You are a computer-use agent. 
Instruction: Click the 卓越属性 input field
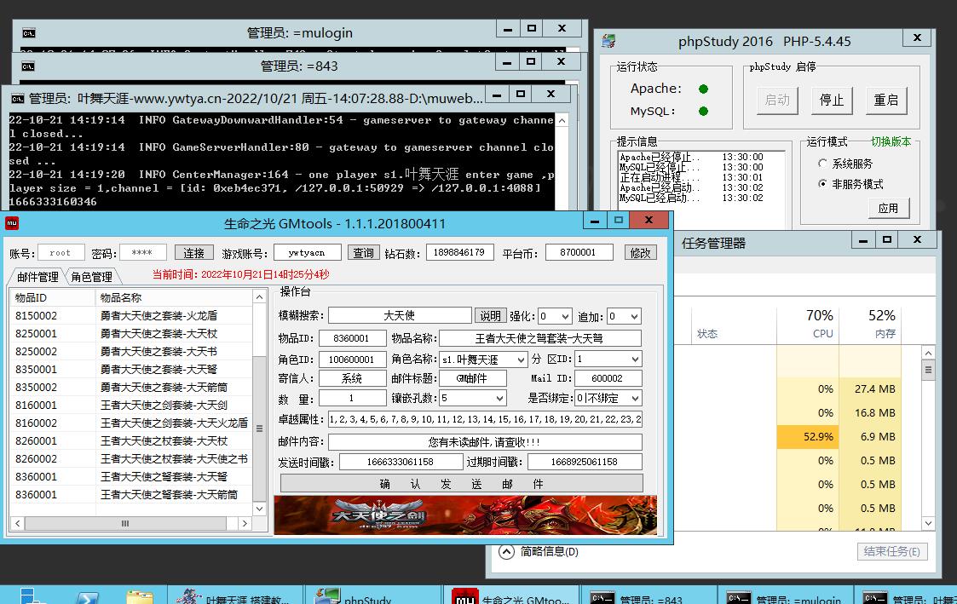(x=485, y=419)
